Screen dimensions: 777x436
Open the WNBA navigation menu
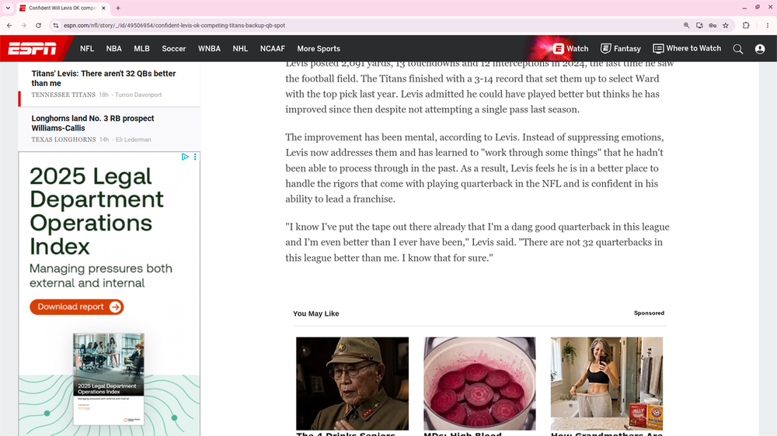coord(209,49)
